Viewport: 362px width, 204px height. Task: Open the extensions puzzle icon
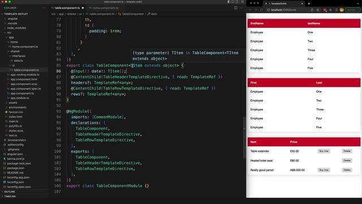(x=330, y=10)
